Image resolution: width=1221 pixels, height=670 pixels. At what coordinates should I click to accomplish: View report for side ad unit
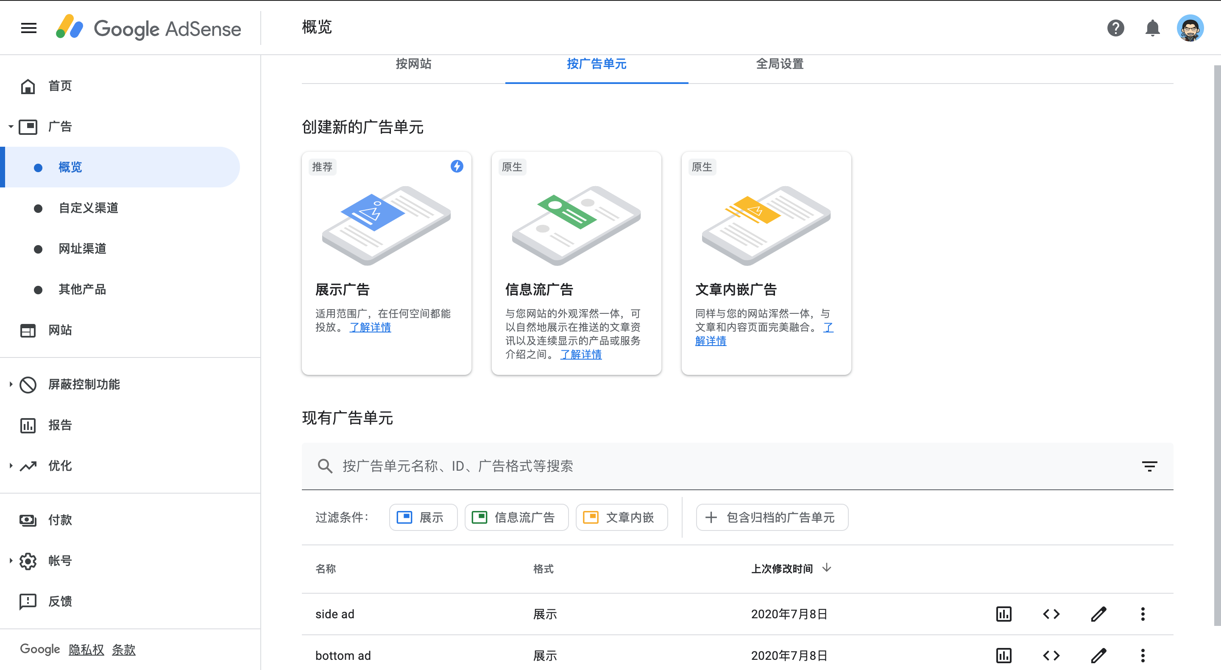point(1004,614)
